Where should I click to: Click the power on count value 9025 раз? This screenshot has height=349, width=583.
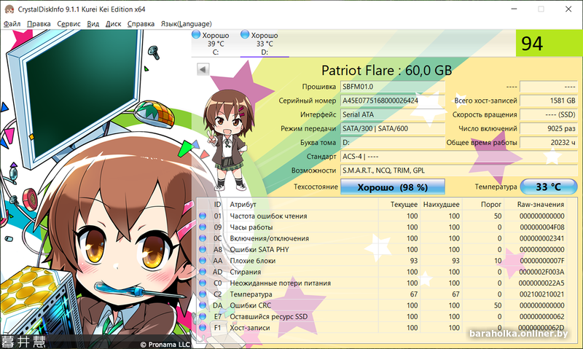pyautogui.click(x=549, y=129)
